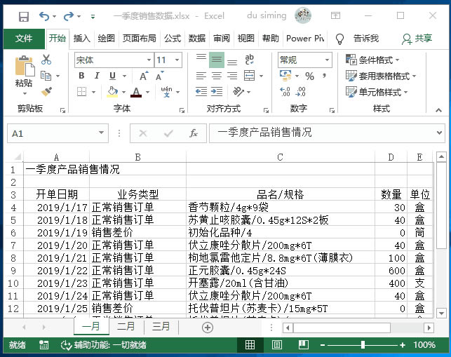Switch to the 二月 sheet tab
The width and height of the screenshot is (451, 357).
[126, 327]
